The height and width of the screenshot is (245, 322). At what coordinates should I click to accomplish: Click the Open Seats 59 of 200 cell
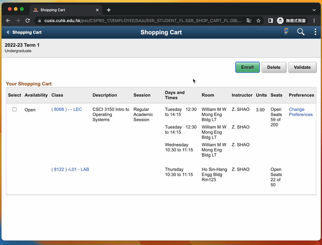point(276,117)
